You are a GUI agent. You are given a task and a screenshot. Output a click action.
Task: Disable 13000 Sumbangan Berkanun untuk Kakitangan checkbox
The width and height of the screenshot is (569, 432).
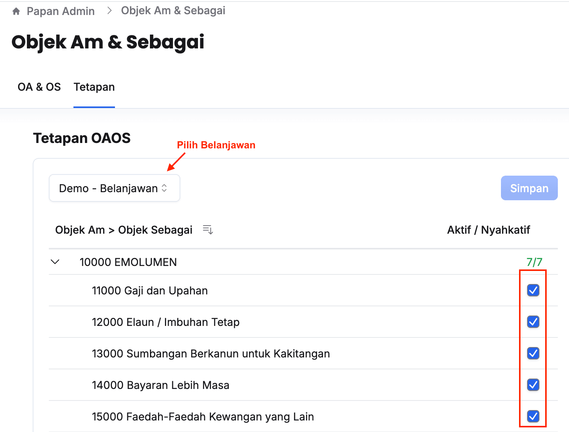(x=533, y=353)
